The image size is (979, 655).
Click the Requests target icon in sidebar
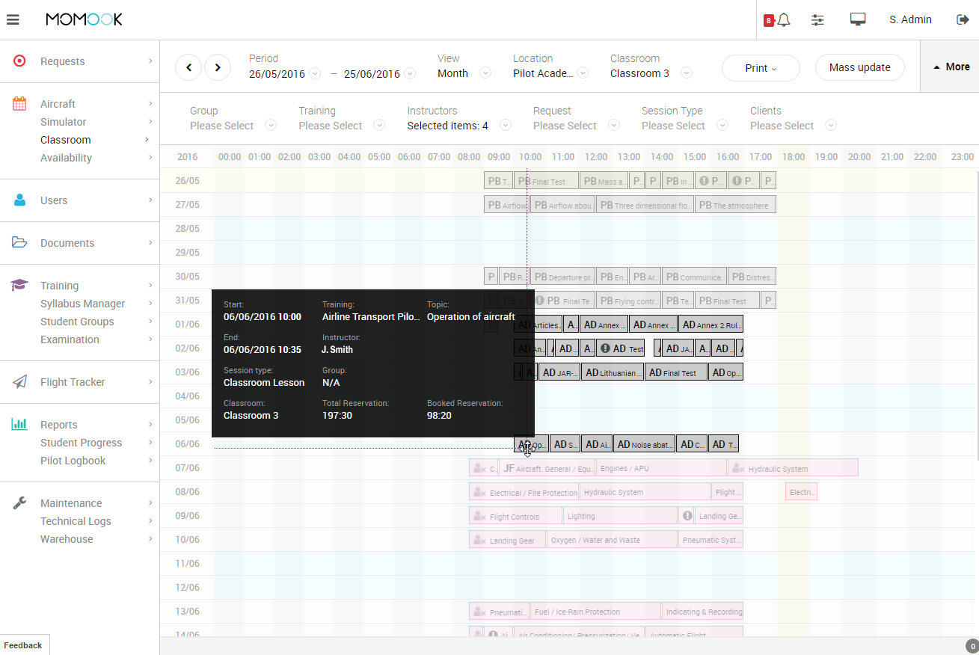click(18, 61)
